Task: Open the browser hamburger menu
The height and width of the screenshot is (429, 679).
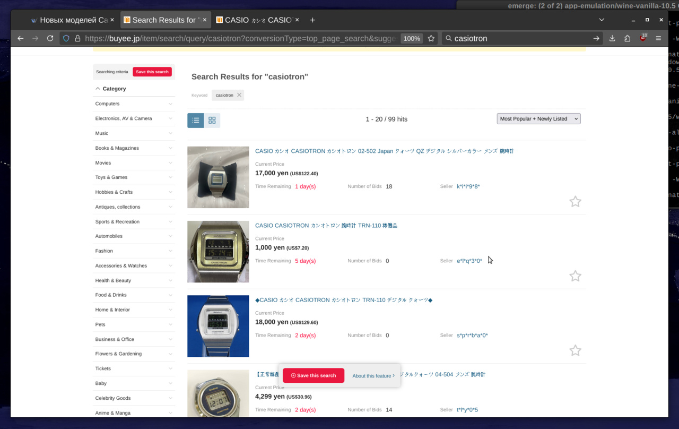Action: (658, 38)
